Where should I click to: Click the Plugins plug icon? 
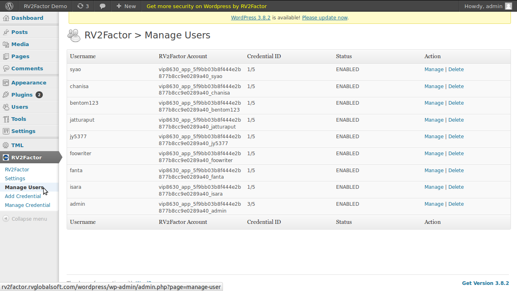(x=6, y=95)
